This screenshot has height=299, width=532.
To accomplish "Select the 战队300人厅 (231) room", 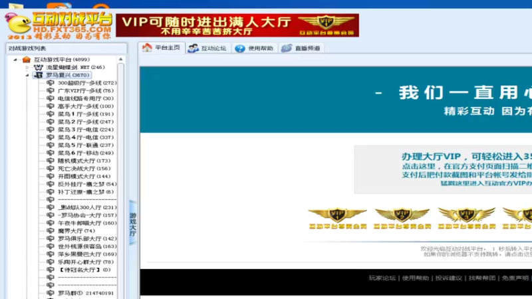I will [87, 207].
